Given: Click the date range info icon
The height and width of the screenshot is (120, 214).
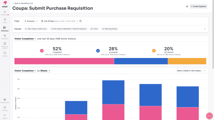Looking at the screenshot, I should pyautogui.click(x=80, y=21).
